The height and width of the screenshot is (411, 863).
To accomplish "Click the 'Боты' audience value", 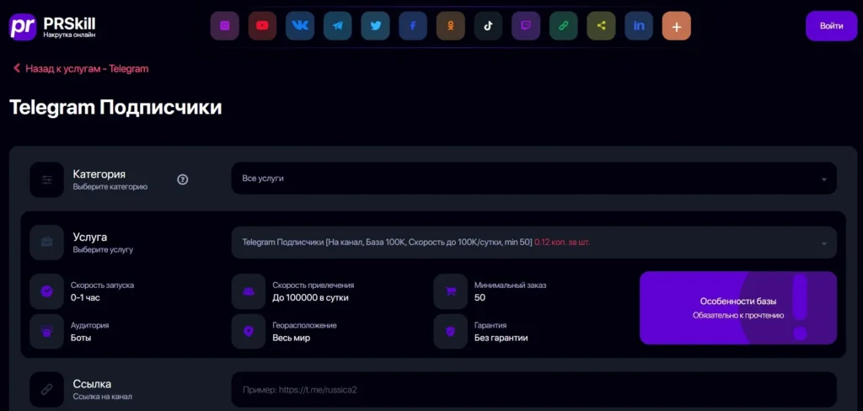I will [81, 338].
